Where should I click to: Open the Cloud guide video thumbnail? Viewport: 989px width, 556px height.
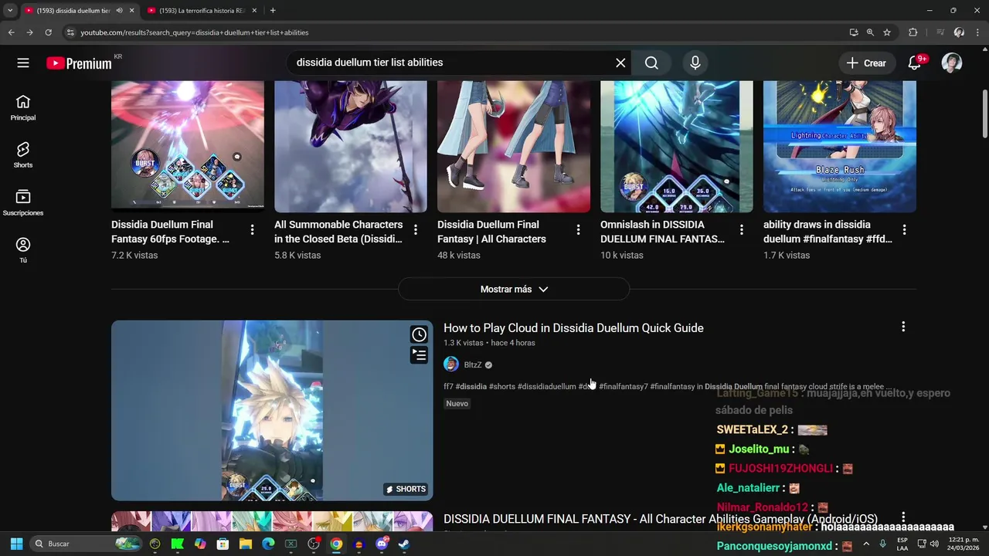point(272,411)
